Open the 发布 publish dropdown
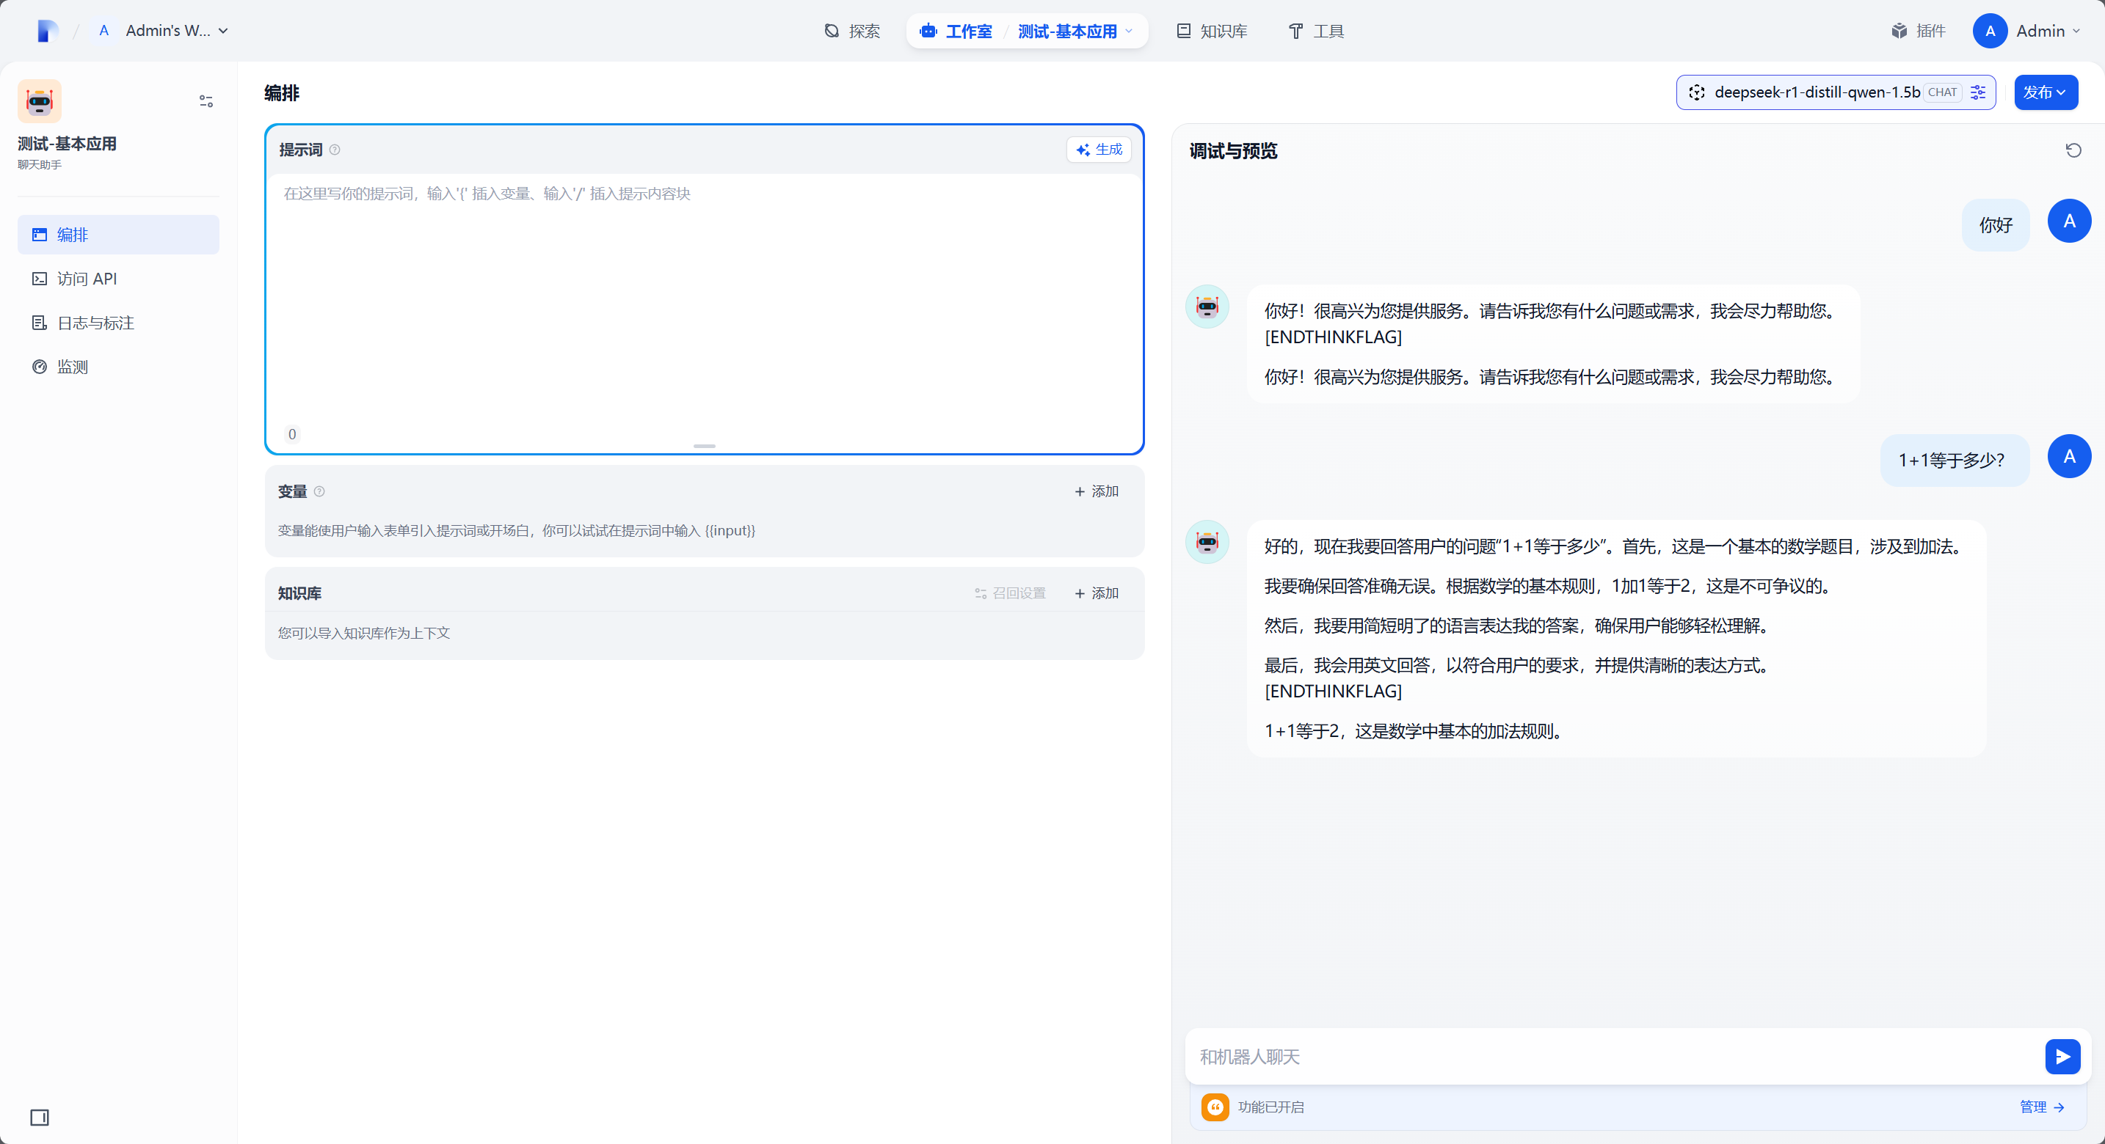2105x1144 pixels. coord(2045,92)
